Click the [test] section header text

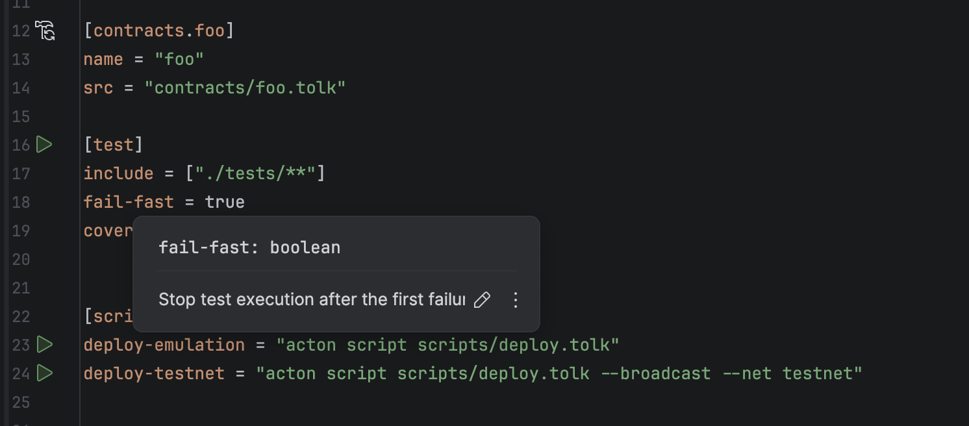pos(113,144)
